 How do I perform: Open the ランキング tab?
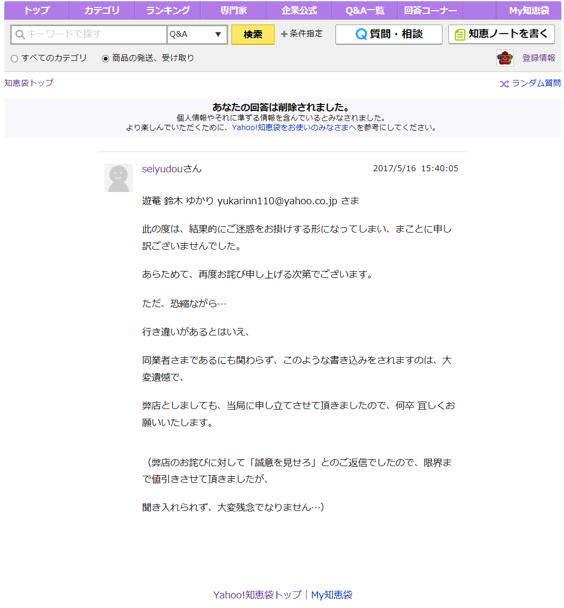[x=167, y=10]
